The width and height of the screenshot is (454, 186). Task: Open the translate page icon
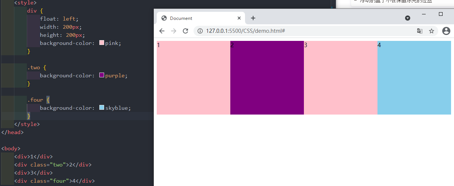[x=419, y=31]
